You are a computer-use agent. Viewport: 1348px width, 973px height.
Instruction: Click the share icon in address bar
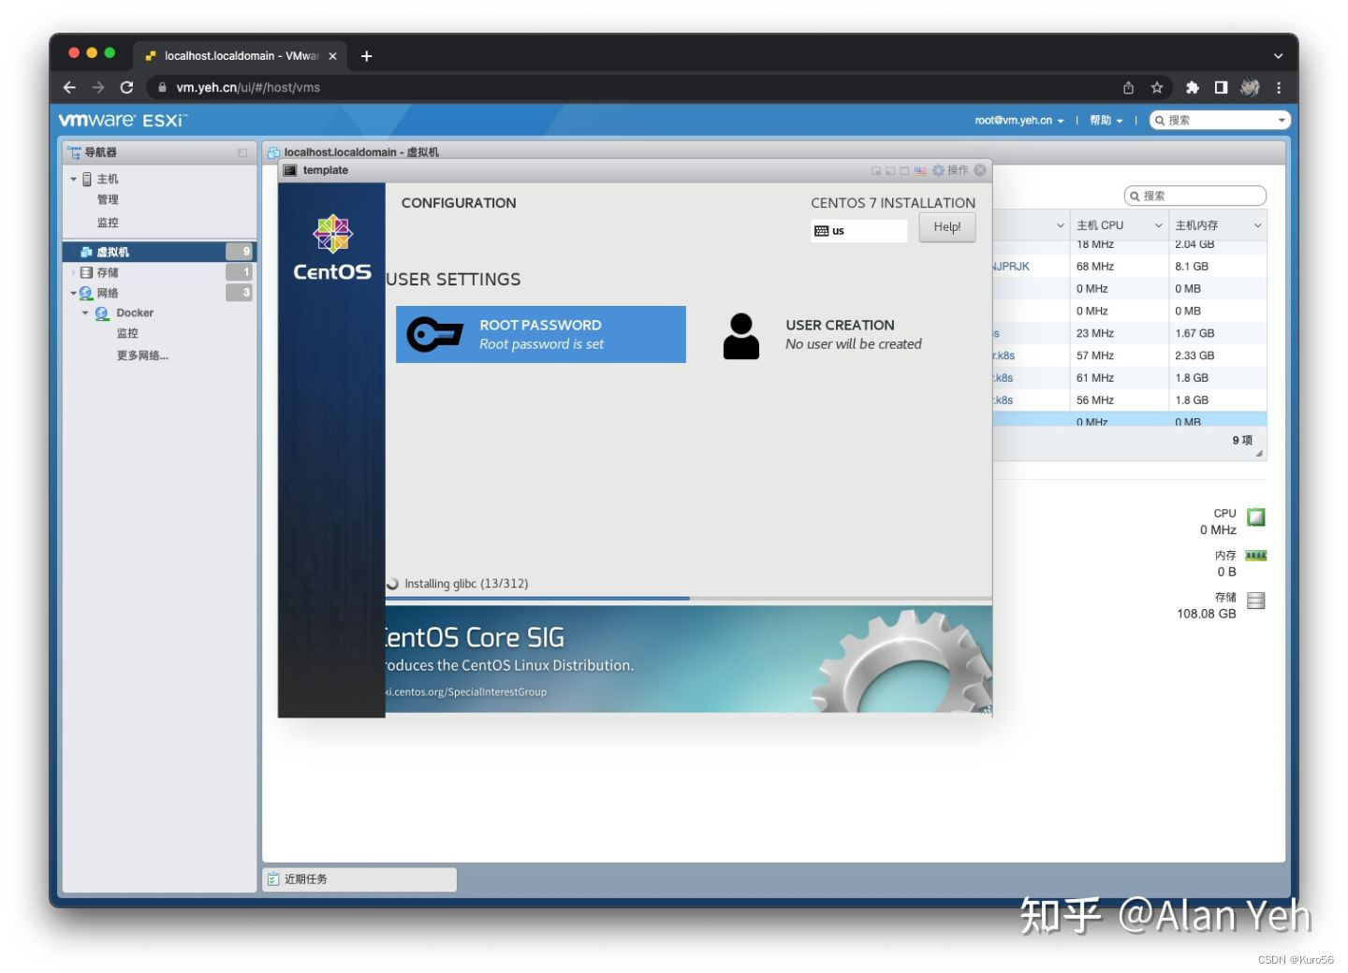coord(1128,87)
